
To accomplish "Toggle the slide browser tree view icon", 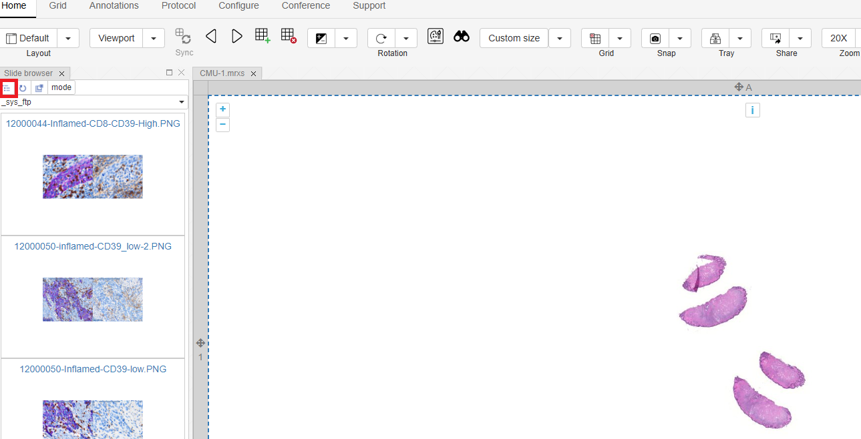I will [x=7, y=88].
